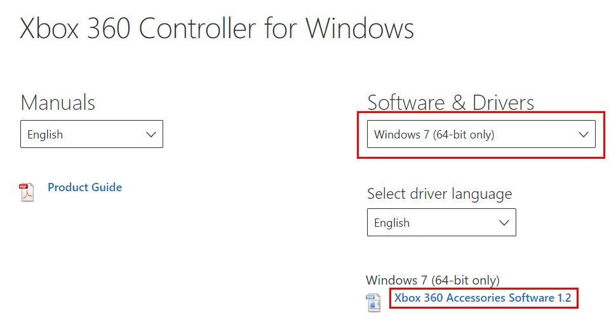
Task: Click the PDF icon beside Product Guide
Action: [27, 192]
